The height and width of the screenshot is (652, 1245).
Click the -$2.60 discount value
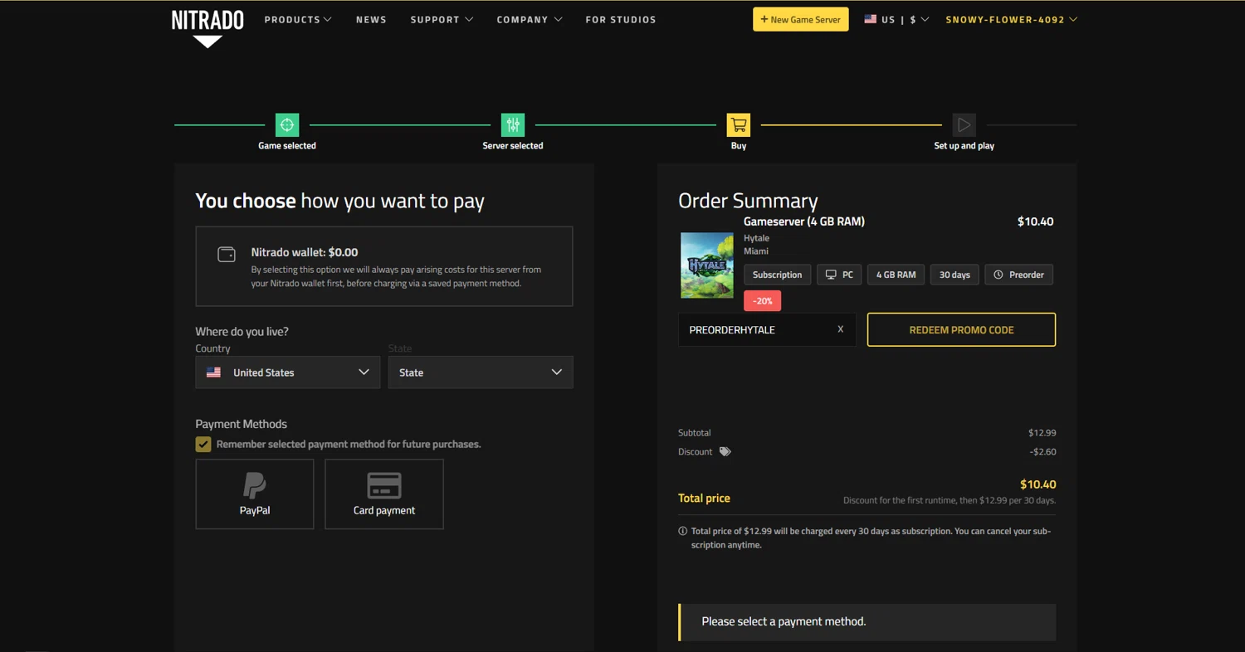(x=1042, y=452)
